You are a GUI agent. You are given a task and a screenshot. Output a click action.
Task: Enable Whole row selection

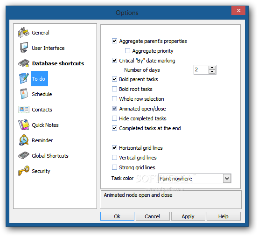coord(114,99)
